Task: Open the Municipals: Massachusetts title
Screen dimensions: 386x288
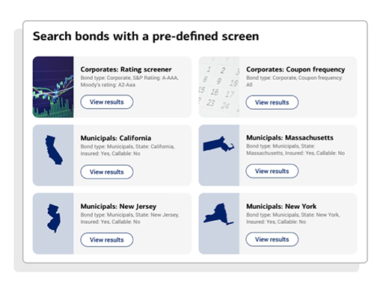Action: pos(289,137)
